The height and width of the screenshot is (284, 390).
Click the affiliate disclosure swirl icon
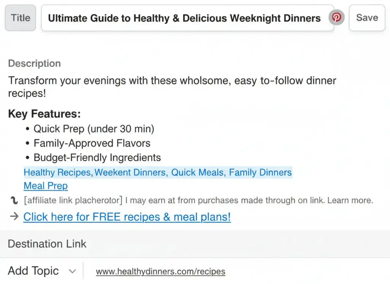click(14, 200)
